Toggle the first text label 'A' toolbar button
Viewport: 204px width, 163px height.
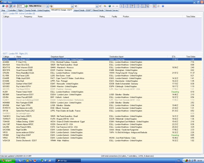click(125, 6)
